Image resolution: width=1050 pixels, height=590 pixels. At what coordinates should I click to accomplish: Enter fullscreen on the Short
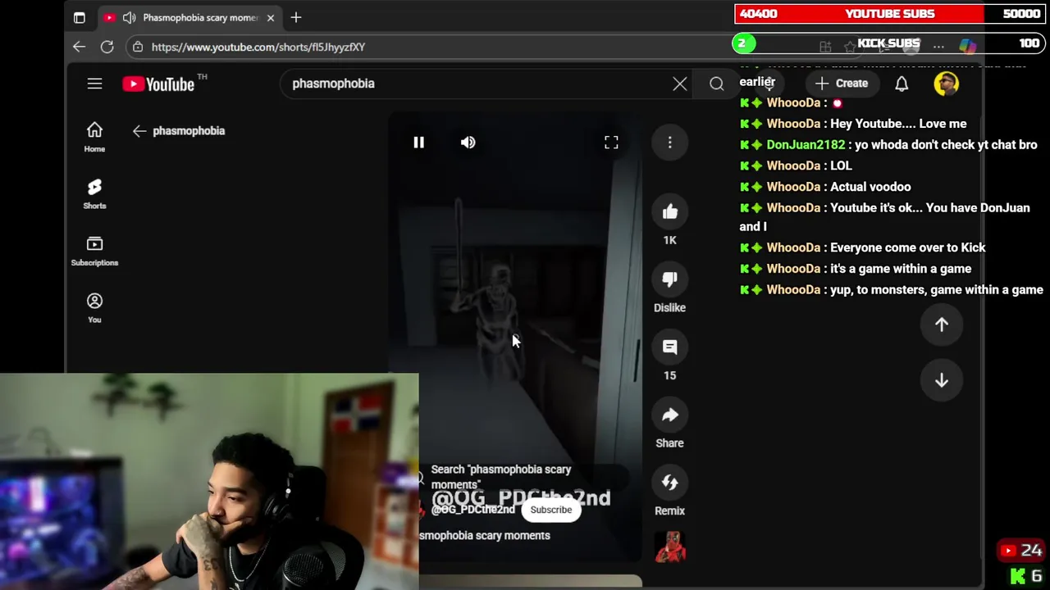click(x=611, y=143)
